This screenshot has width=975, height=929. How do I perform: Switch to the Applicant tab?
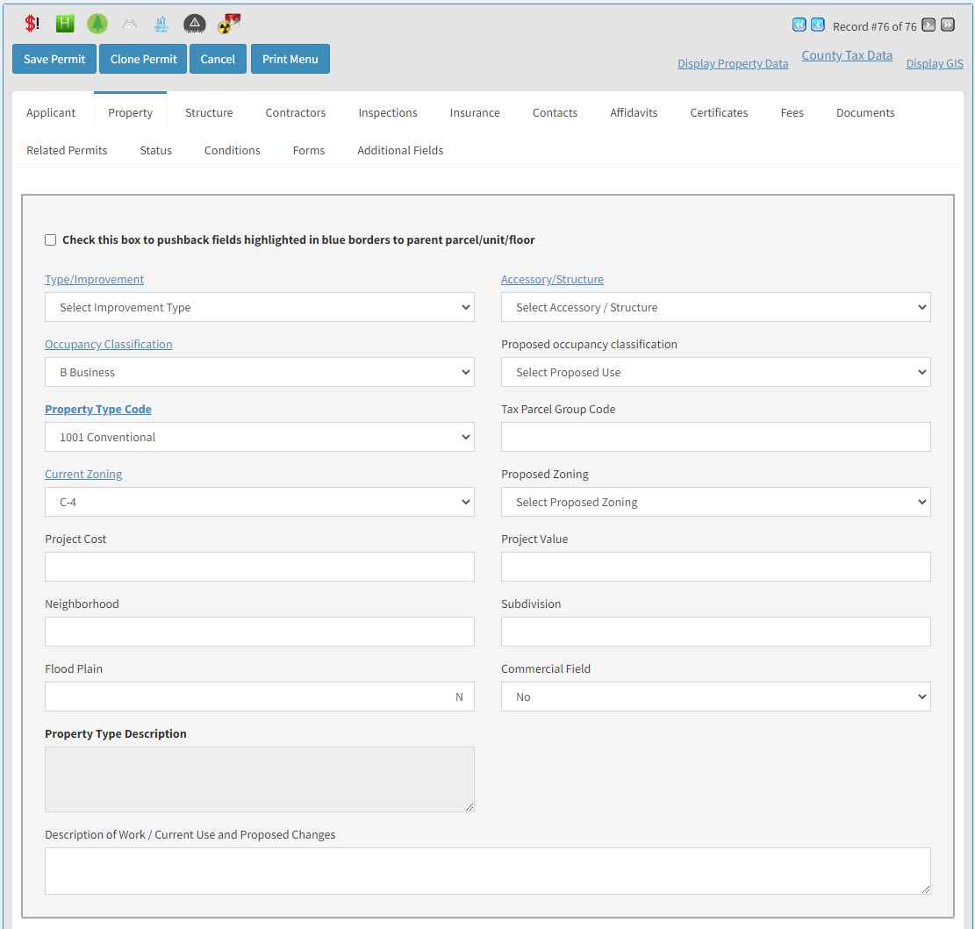pos(51,112)
